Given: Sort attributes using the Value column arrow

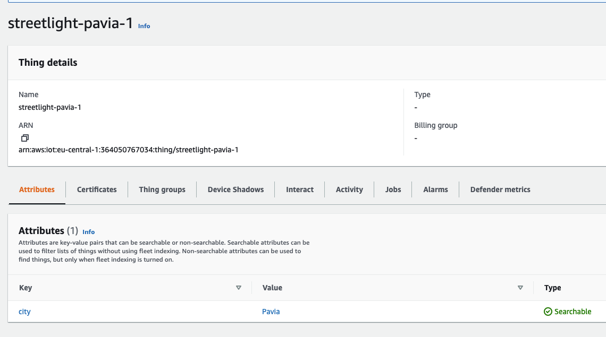Looking at the screenshot, I should [520, 288].
